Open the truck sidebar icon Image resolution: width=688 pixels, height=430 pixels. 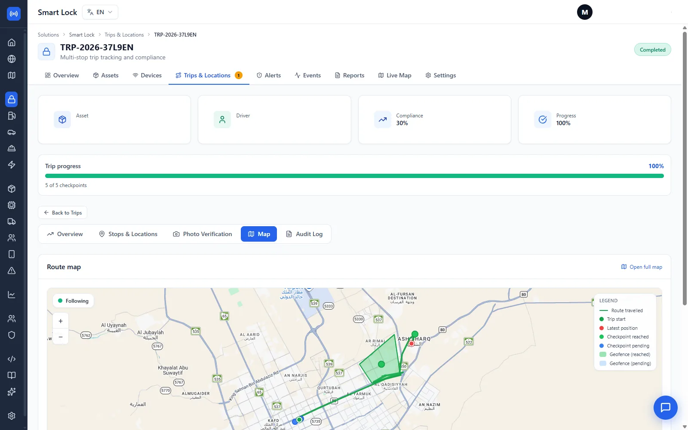[x=12, y=221]
